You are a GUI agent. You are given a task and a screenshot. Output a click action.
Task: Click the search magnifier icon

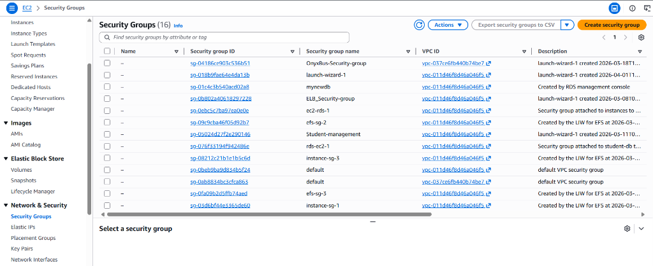click(x=106, y=38)
